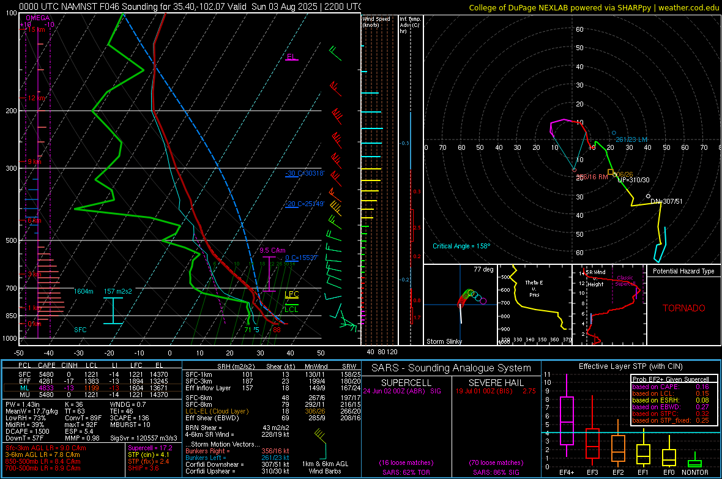Click the white DN circle marker on the hodograph
Screen dimensions: 722x479
click(649, 196)
